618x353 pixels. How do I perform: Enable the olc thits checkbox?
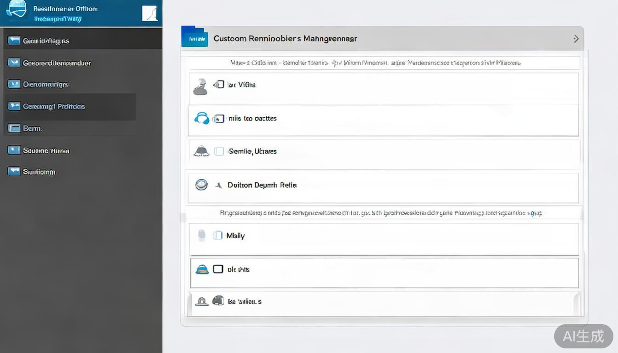pyautogui.click(x=218, y=269)
